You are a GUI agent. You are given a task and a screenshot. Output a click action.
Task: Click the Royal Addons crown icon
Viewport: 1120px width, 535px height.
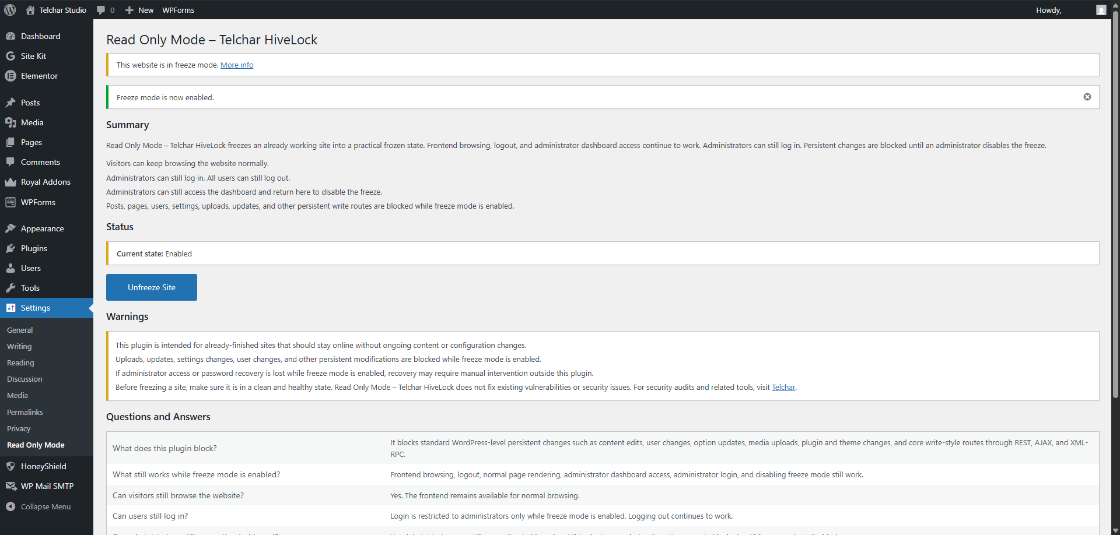point(10,182)
